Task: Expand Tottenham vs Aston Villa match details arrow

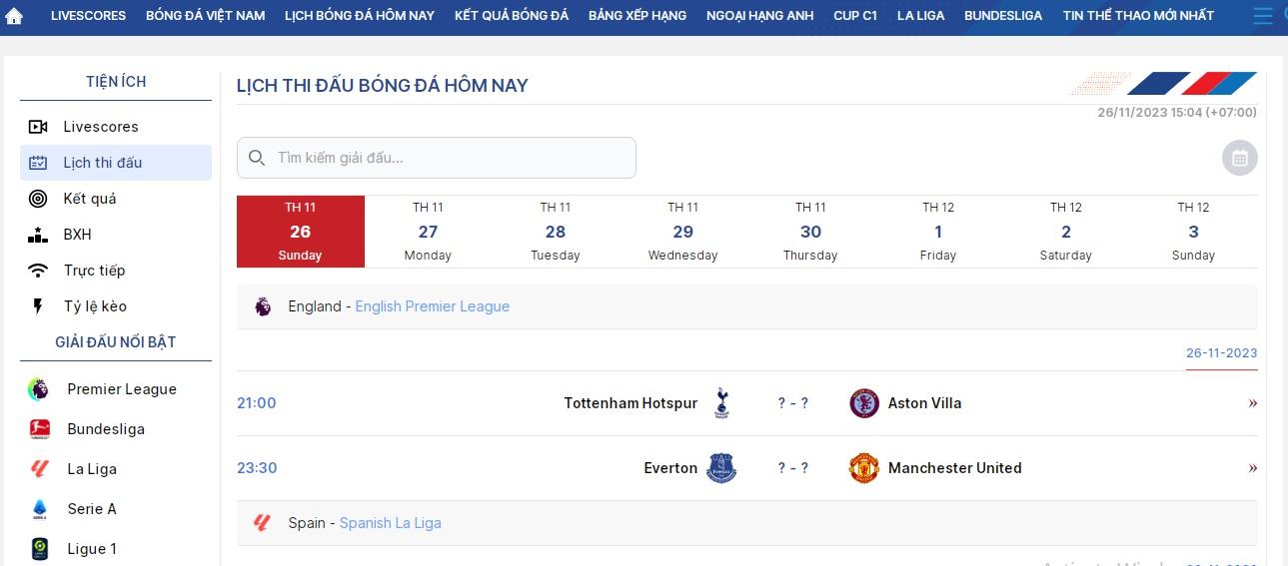Action: [x=1252, y=403]
